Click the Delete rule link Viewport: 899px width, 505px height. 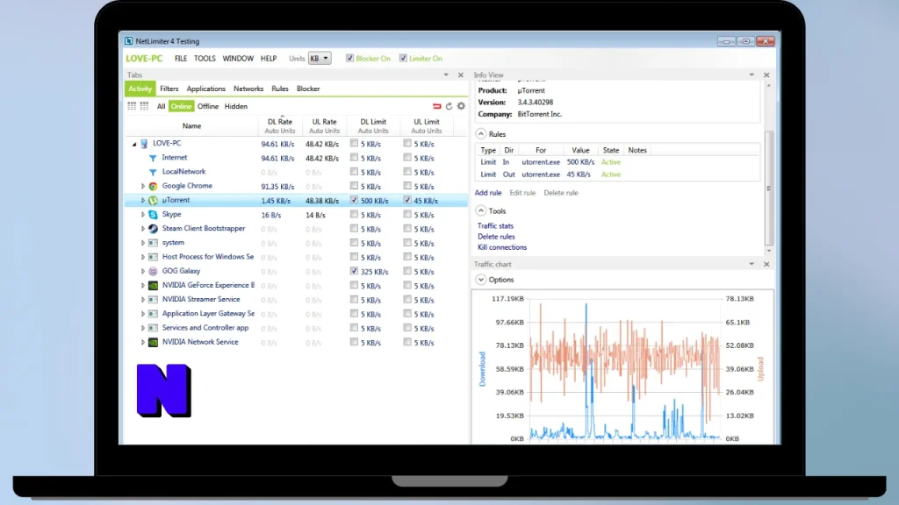(561, 193)
